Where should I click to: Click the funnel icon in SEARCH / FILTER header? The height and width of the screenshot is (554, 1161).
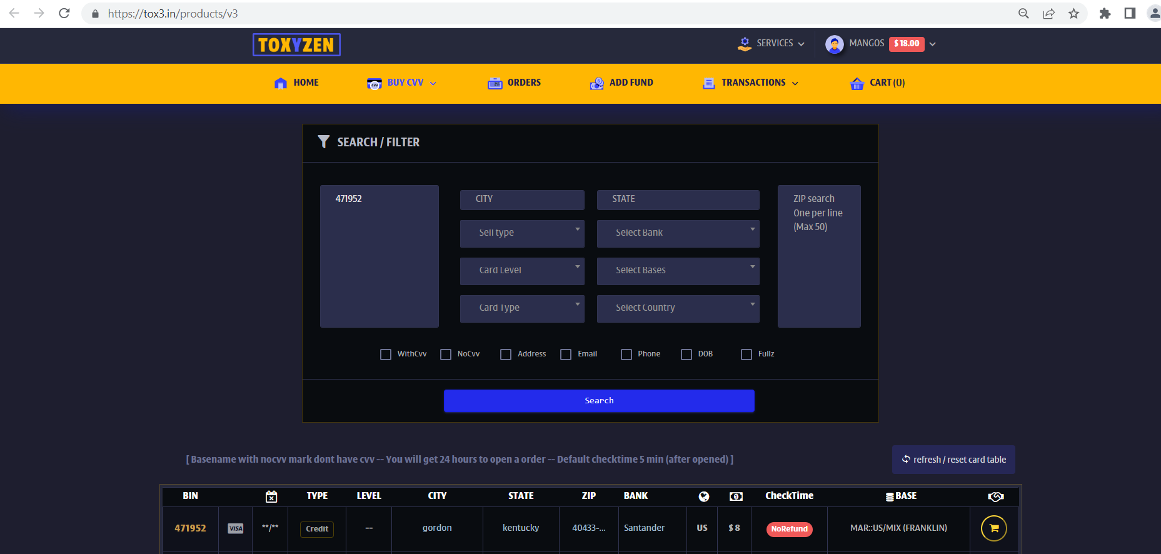point(323,142)
